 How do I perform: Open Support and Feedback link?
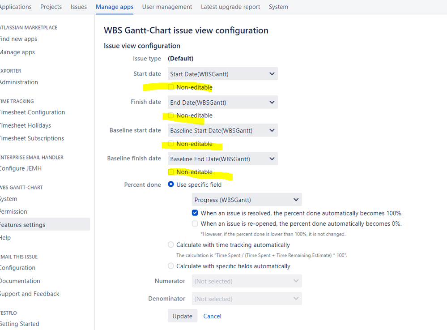point(30,294)
